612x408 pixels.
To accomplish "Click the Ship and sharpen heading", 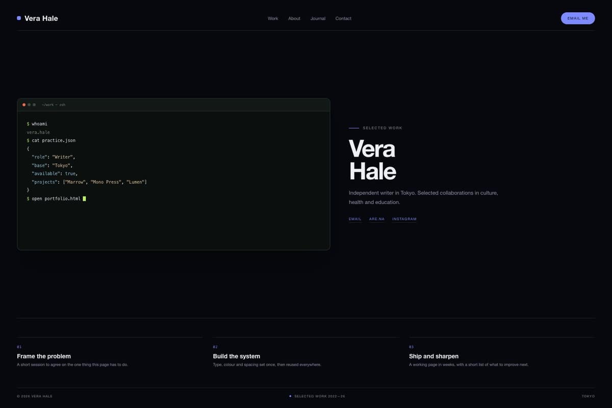I will 433,356.
